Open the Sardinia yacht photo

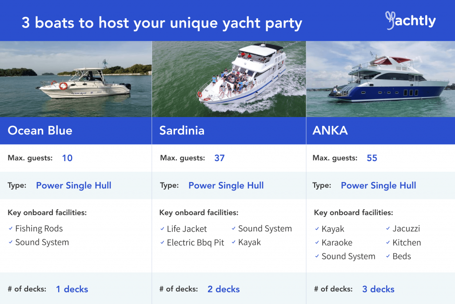(229, 79)
